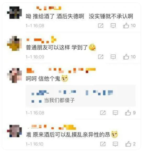This screenshot has height=152, width=146.
Task: Share the 普通朋友可以这样 comment
Action: click(x=101, y=57)
